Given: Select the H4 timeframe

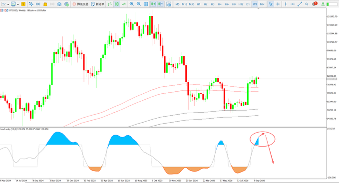Looking at the screenshot, I should (x=220, y=4).
